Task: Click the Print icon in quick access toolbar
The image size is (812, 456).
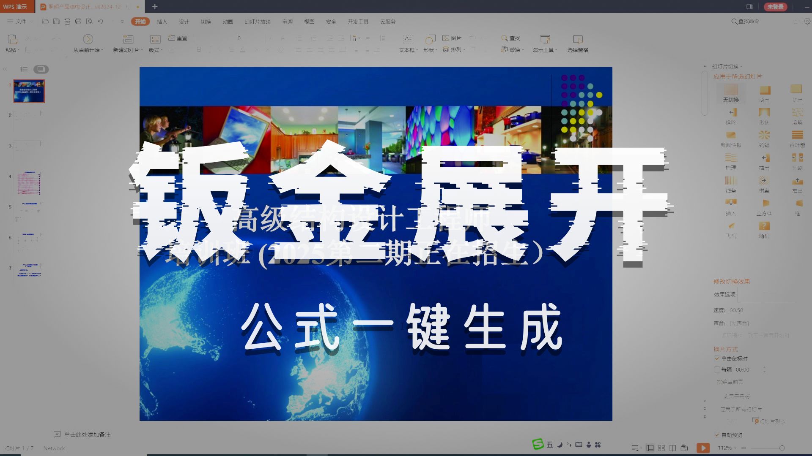Action: pyautogui.click(x=78, y=22)
